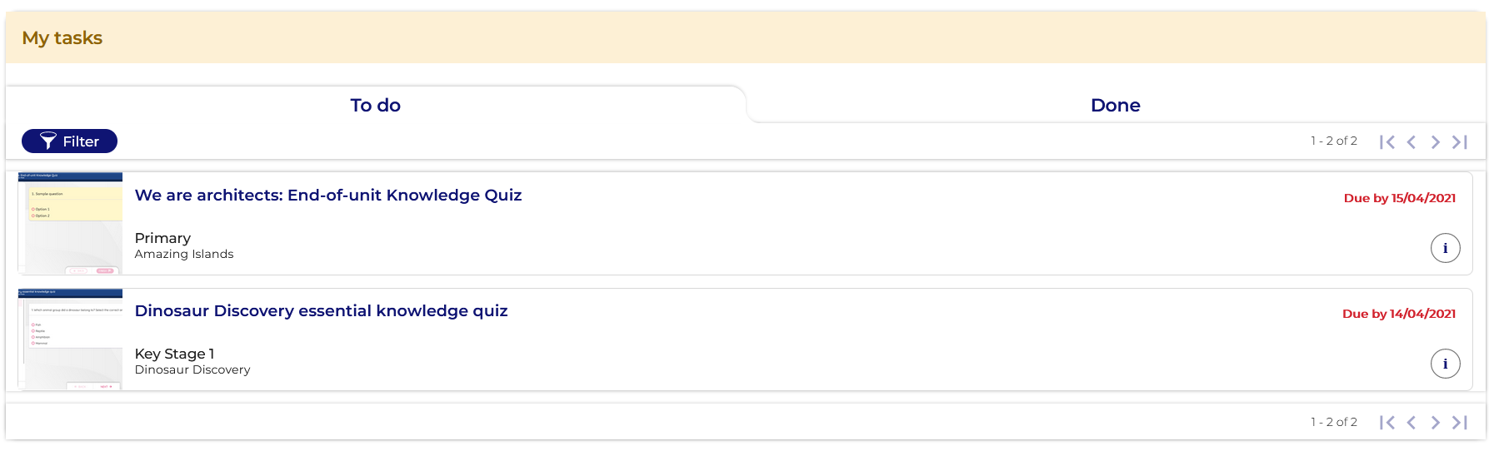Show info for We are architects quiz
Screen dimensions: 1489x451
point(1445,248)
